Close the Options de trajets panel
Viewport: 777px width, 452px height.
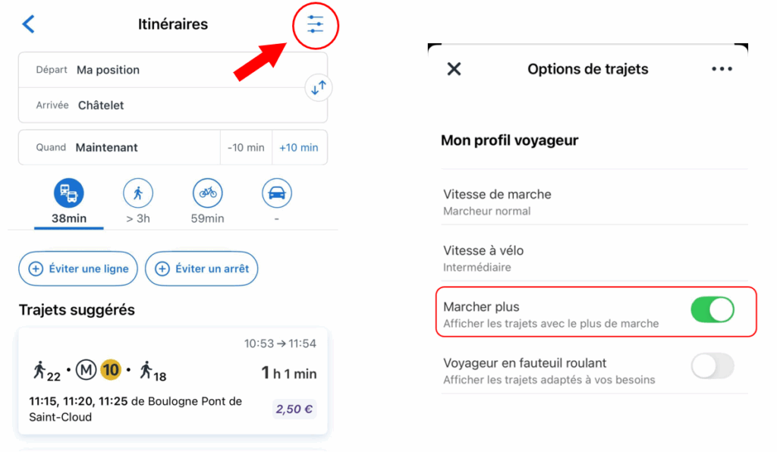pyautogui.click(x=454, y=69)
